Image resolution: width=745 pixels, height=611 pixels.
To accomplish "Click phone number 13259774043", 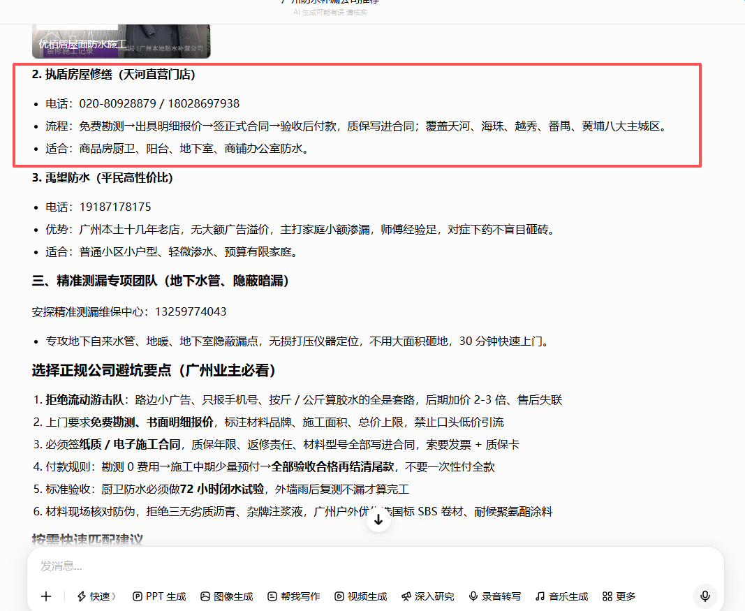I will click(x=191, y=311).
